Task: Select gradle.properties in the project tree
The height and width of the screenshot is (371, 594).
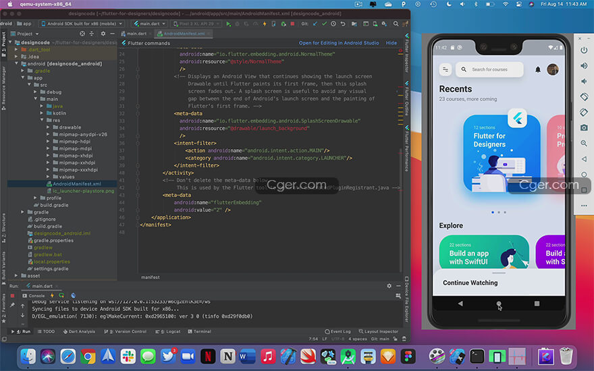Action: click(x=51, y=240)
